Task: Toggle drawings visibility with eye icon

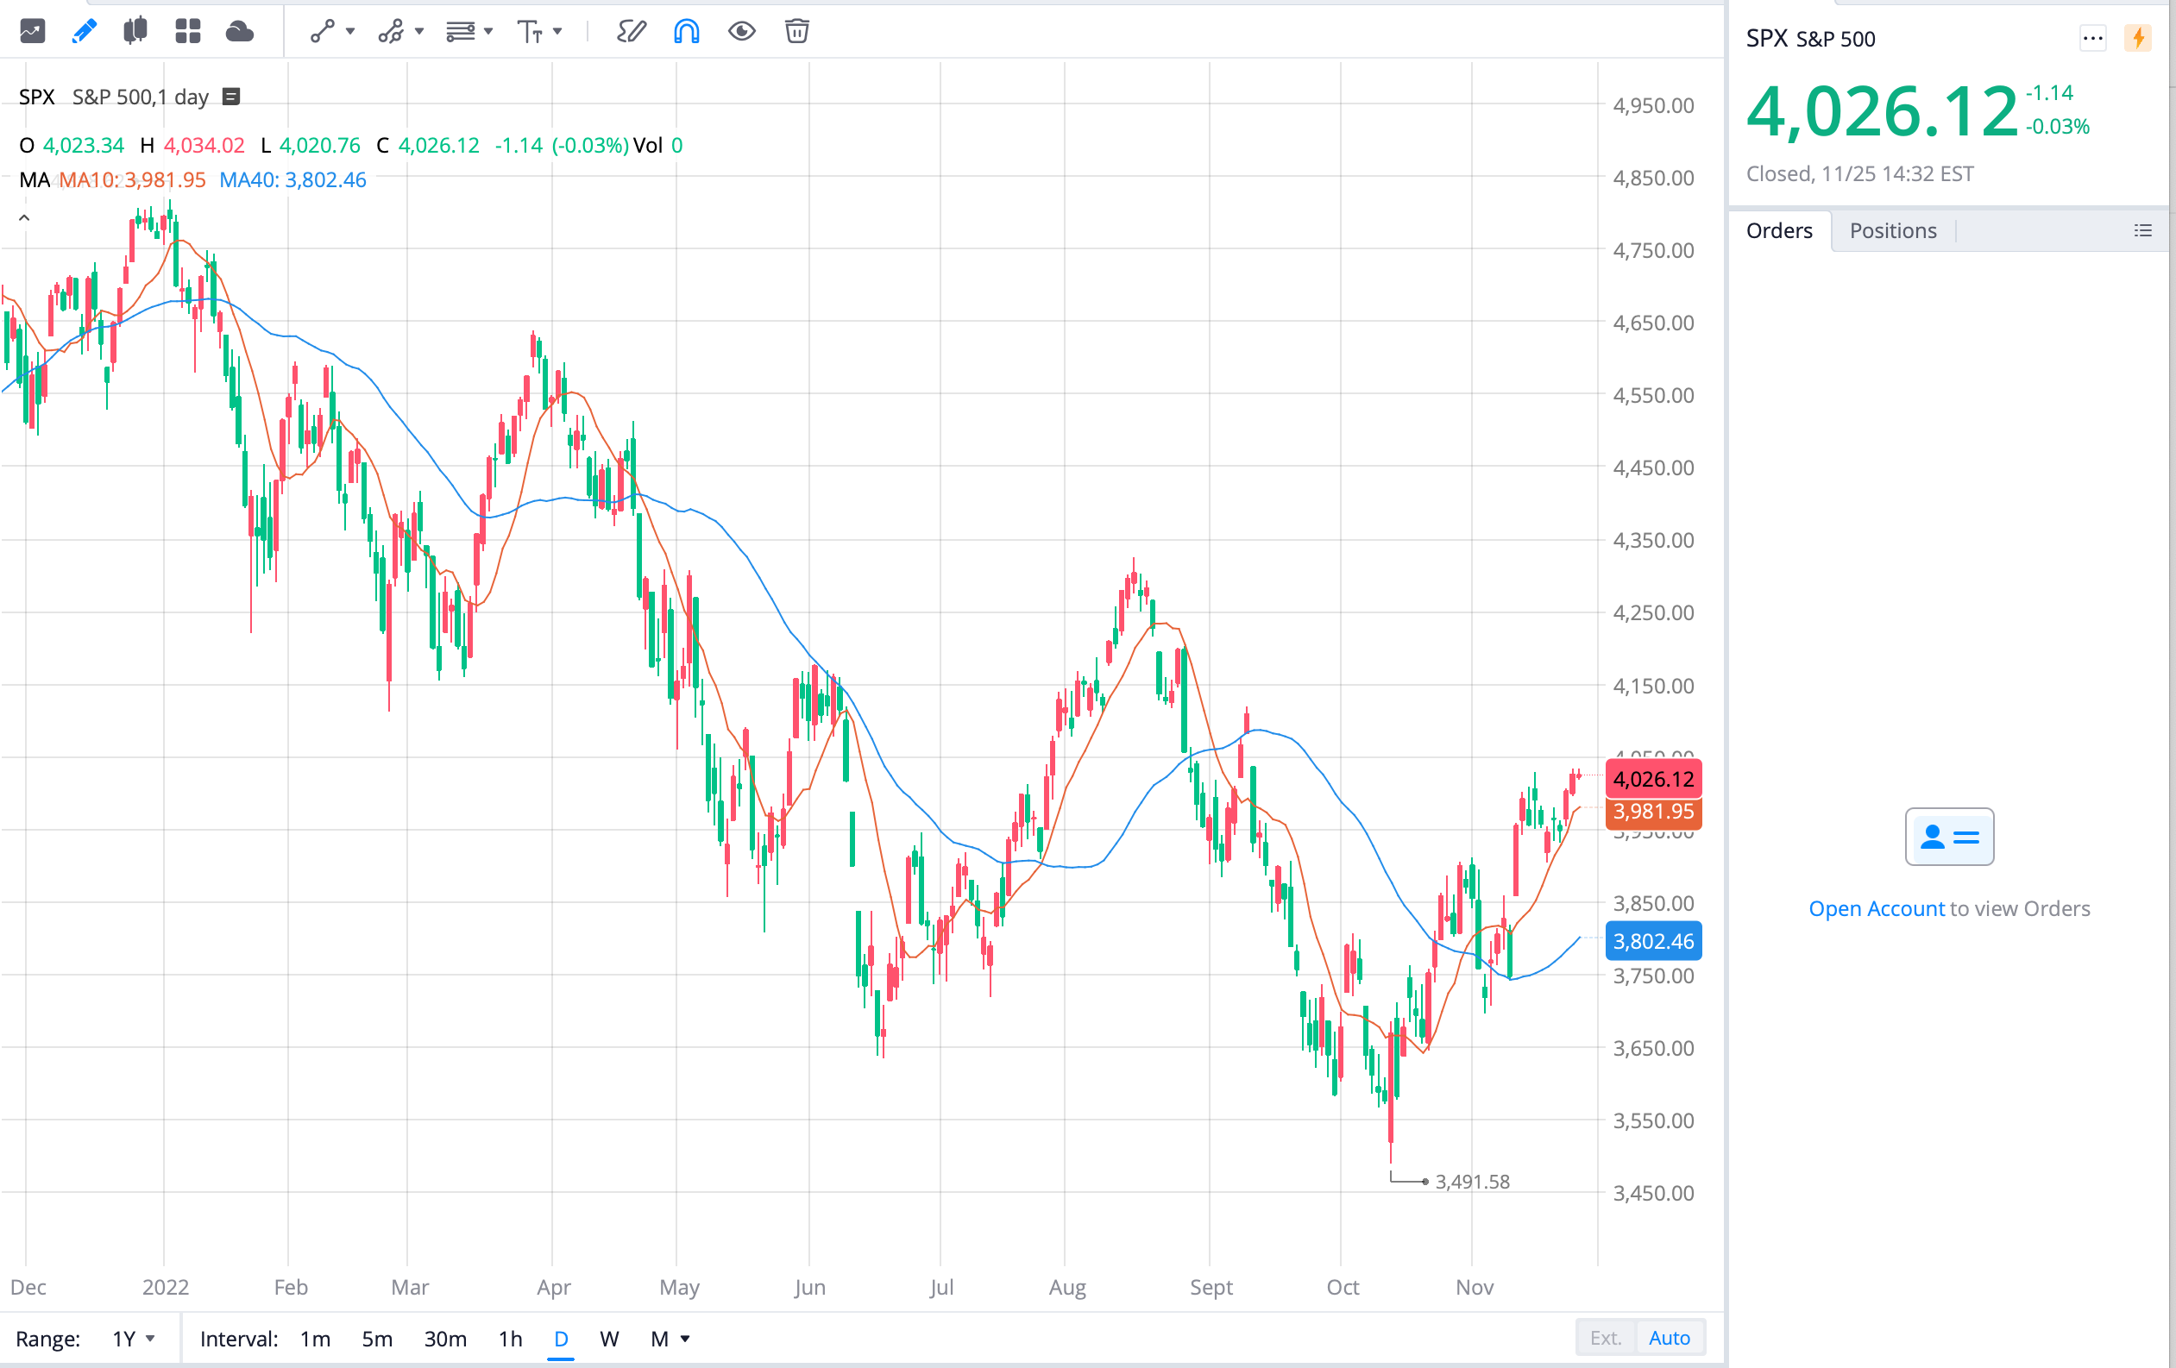Action: pos(741,32)
